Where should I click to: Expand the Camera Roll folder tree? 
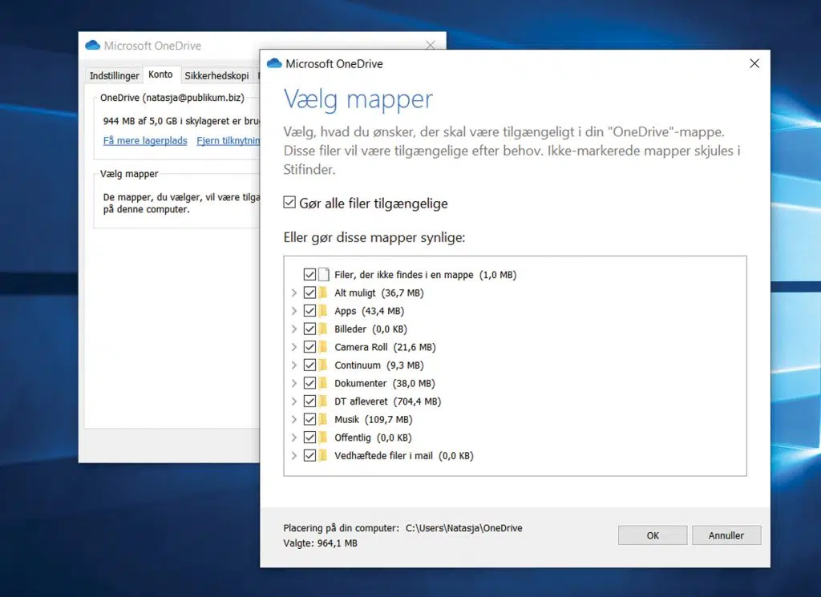pos(294,347)
